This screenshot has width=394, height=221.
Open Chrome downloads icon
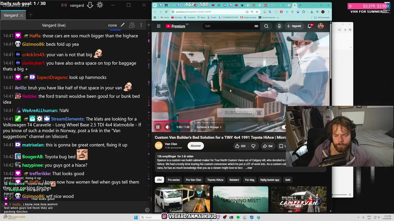point(312,12)
